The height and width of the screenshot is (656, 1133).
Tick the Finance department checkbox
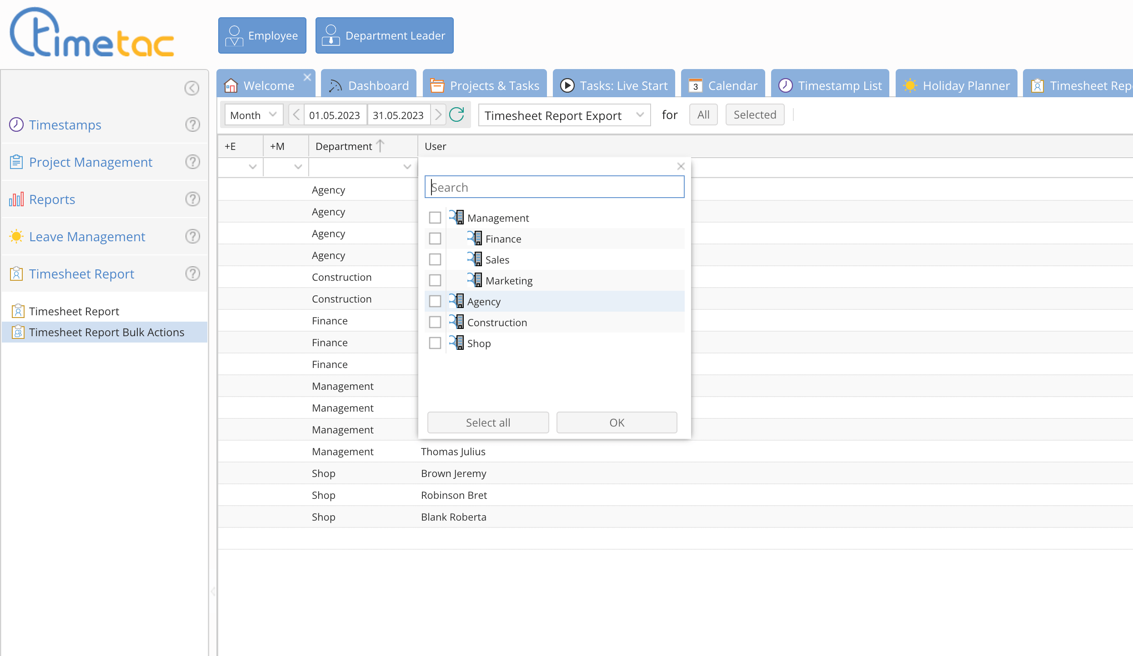pos(435,239)
